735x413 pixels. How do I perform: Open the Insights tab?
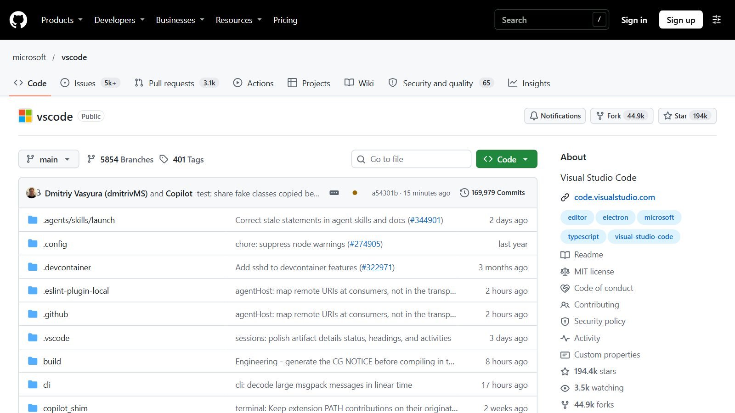tap(529, 83)
